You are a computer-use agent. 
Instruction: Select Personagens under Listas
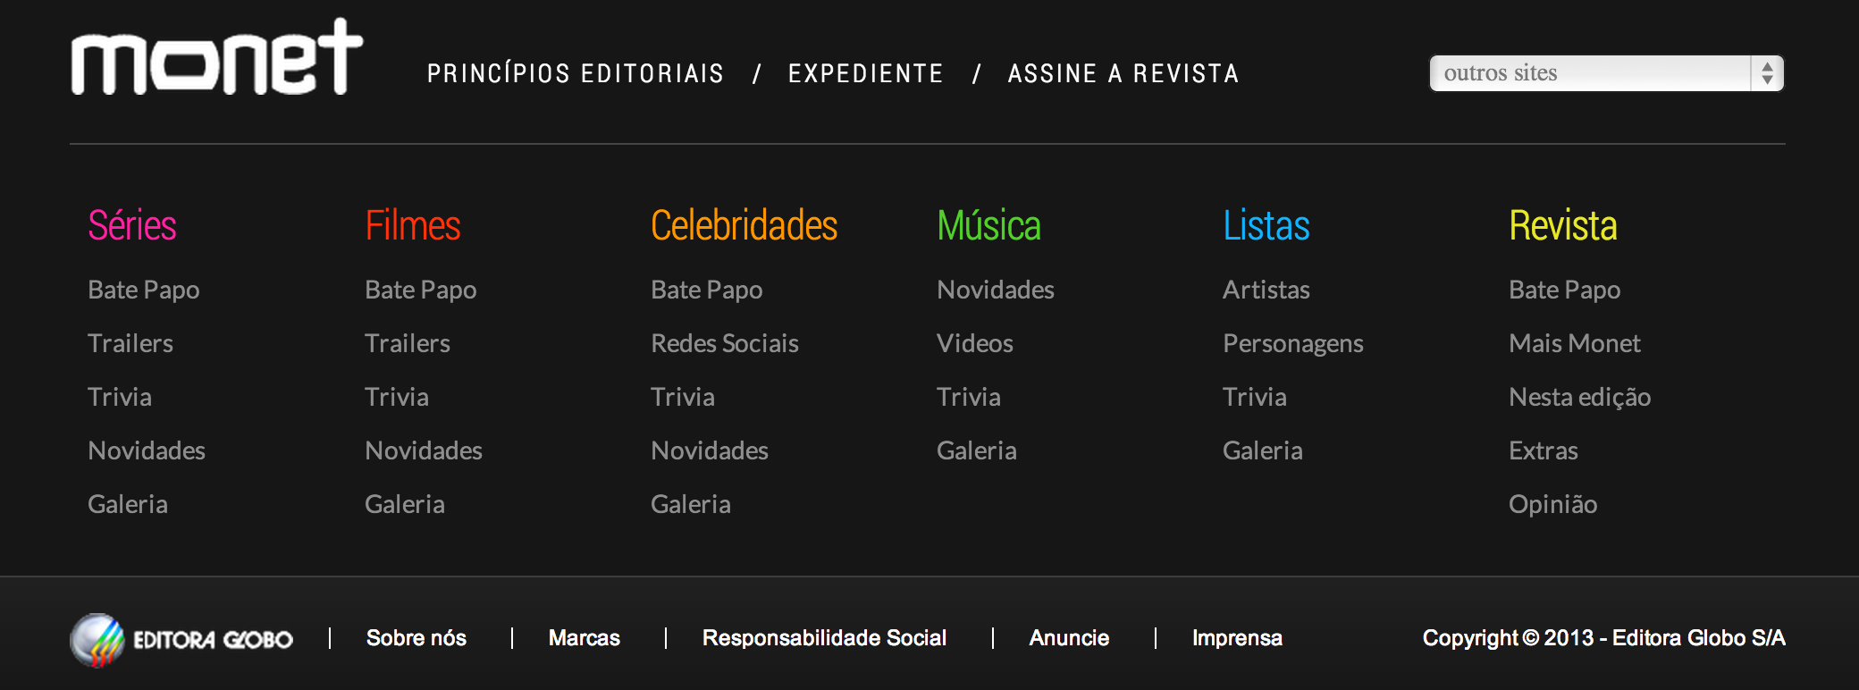click(x=1292, y=343)
